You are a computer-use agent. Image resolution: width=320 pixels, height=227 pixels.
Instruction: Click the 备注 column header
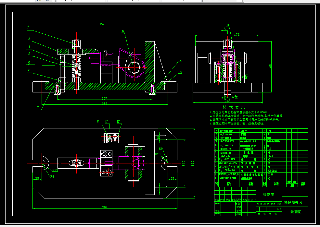(303, 184)
